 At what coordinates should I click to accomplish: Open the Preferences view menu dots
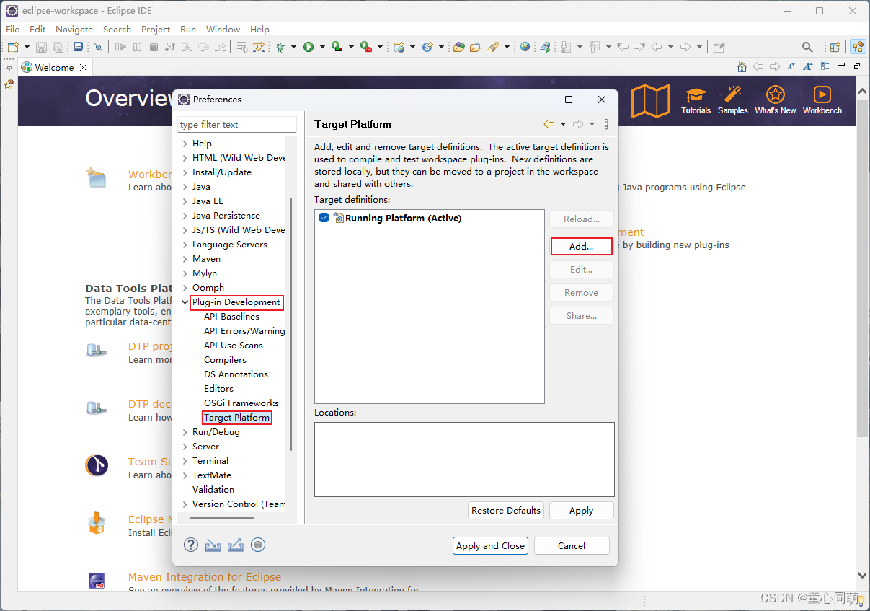(x=606, y=124)
